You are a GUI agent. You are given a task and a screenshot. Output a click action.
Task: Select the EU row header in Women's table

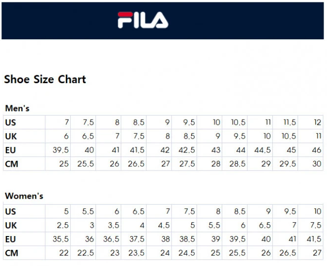(x=11, y=239)
